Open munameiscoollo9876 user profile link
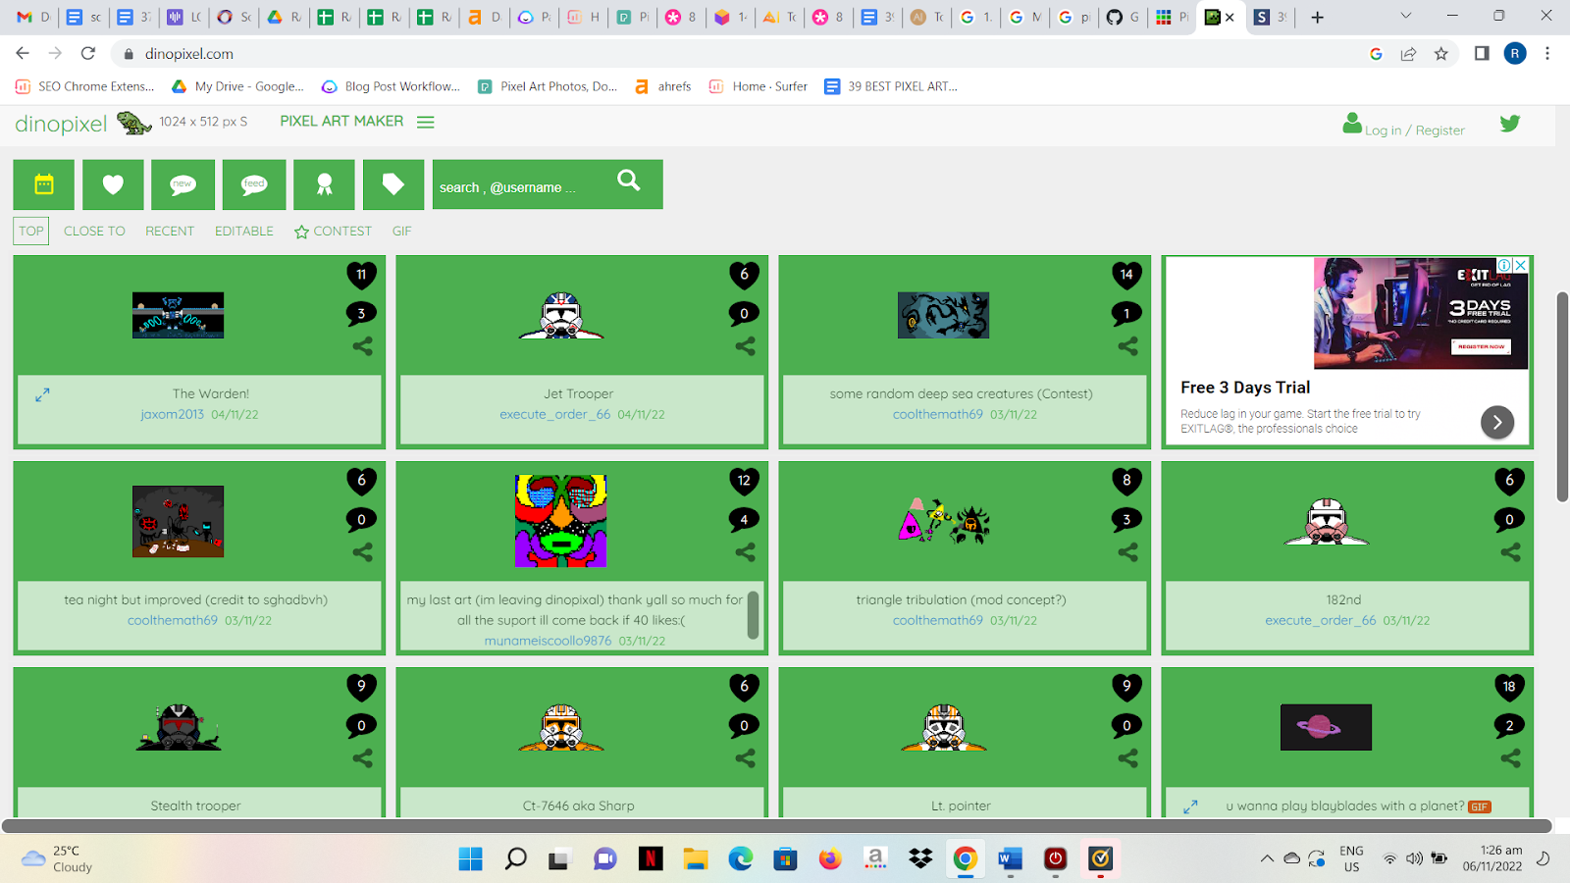Image resolution: width=1570 pixels, height=883 pixels. [548, 641]
